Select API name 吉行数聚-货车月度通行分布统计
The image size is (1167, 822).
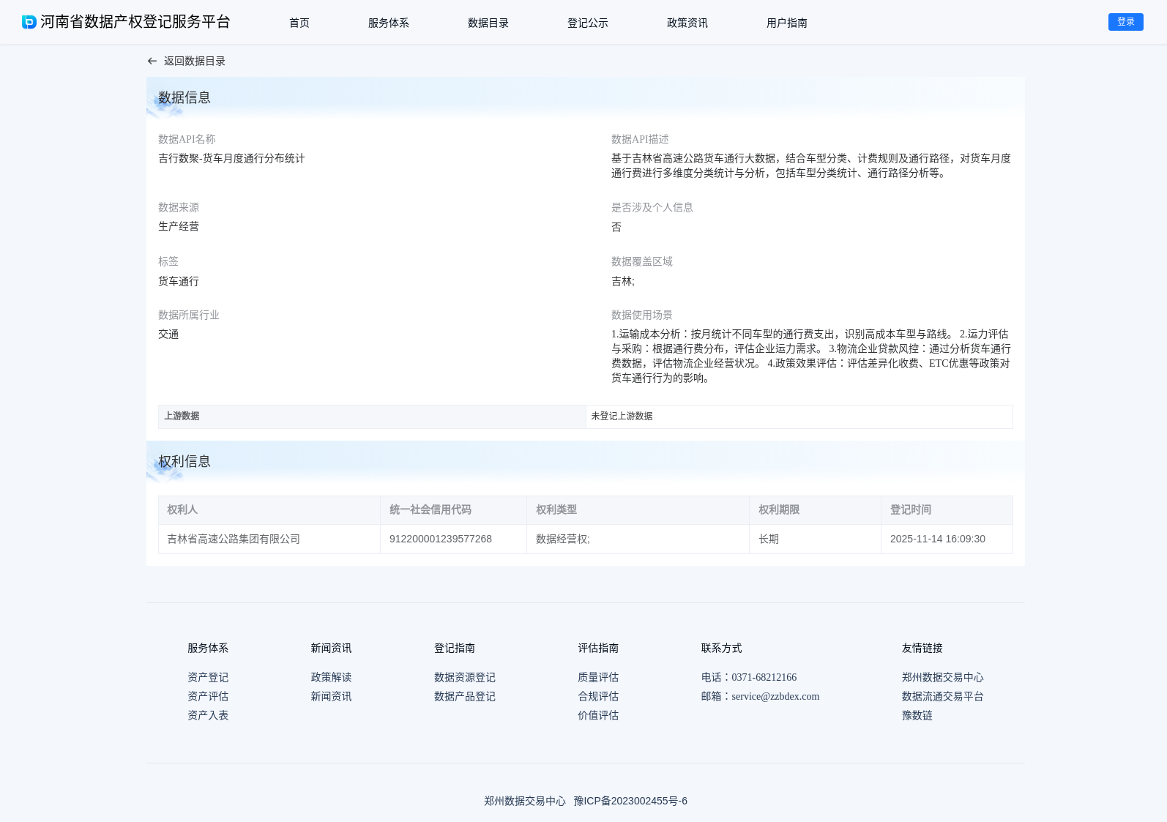tap(231, 158)
